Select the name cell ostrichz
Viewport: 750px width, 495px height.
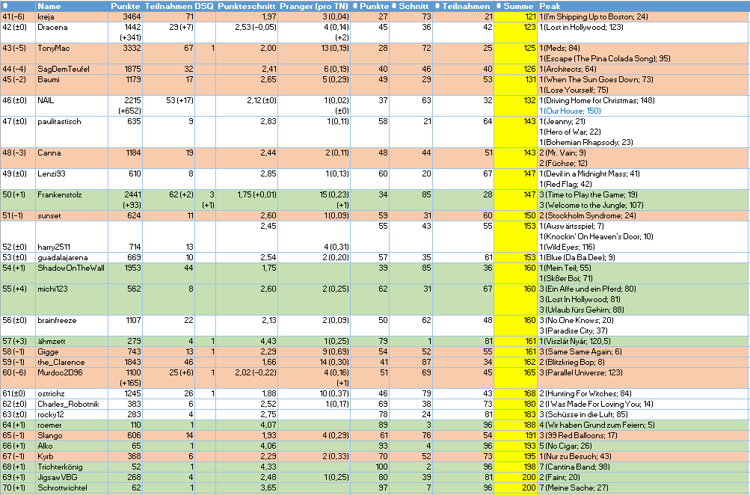(72, 394)
